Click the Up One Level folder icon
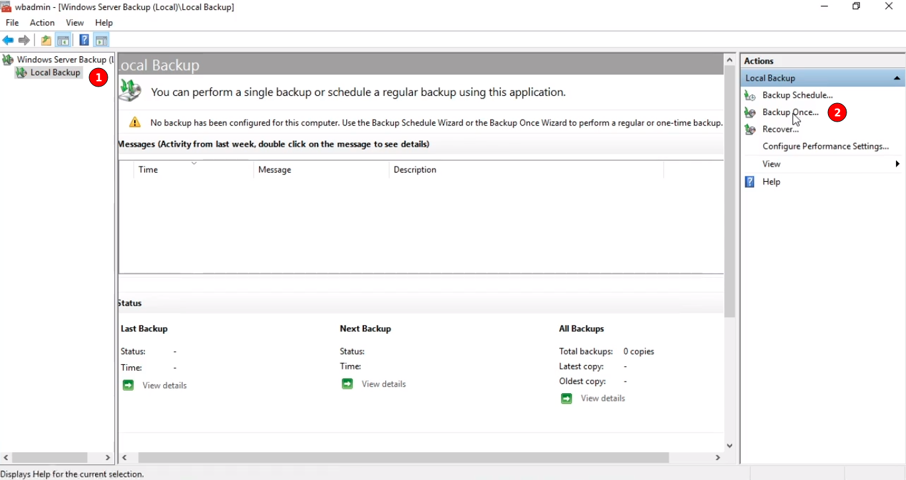The width and height of the screenshot is (906, 480). pyautogui.click(x=46, y=40)
